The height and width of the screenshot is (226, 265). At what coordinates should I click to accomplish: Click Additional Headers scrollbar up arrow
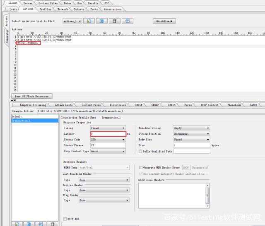tap(208, 186)
